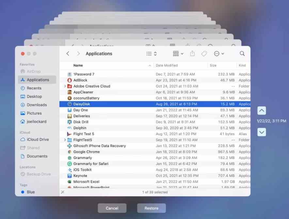Select the 1Password 7 icon
Screen dimensions: 289x219
70,74
